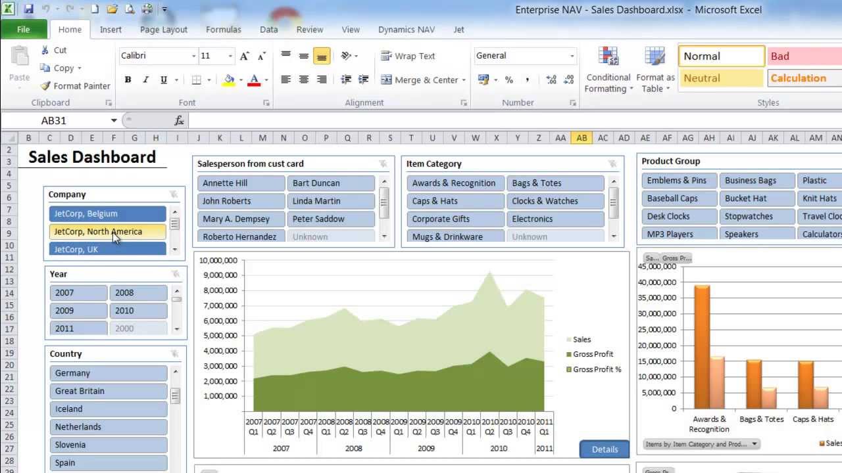Apply the Normal cell style
The height and width of the screenshot is (473, 842).
722,56
